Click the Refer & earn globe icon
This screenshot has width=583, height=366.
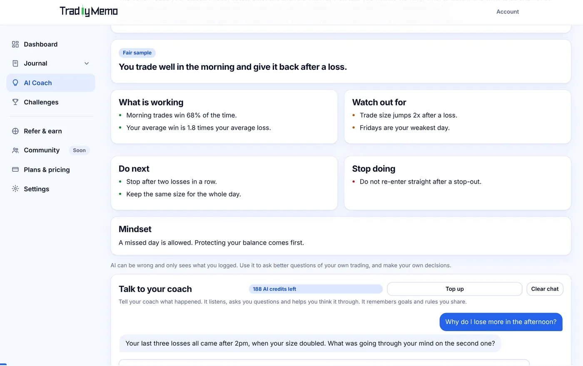click(x=15, y=131)
